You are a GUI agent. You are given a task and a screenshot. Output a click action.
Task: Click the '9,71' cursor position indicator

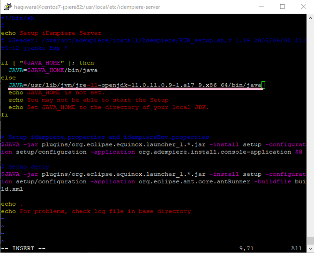(x=247, y=248)
